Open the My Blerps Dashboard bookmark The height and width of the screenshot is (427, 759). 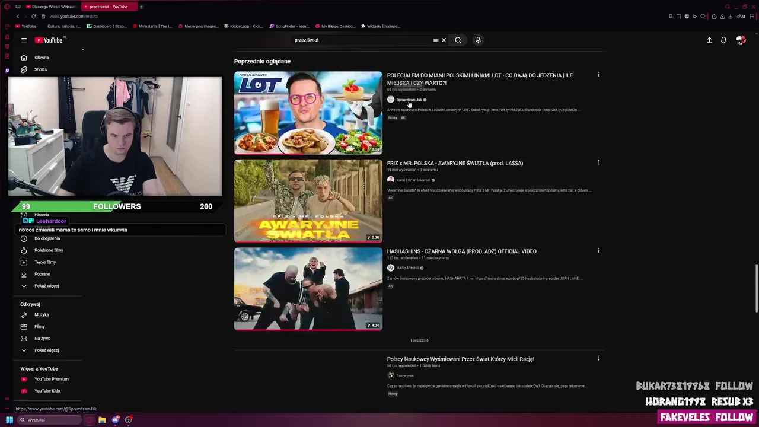coord(336,26)
